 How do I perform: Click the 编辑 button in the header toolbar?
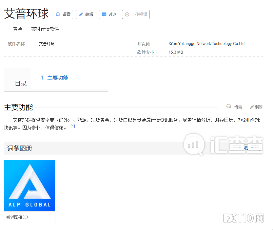point(86,14)
